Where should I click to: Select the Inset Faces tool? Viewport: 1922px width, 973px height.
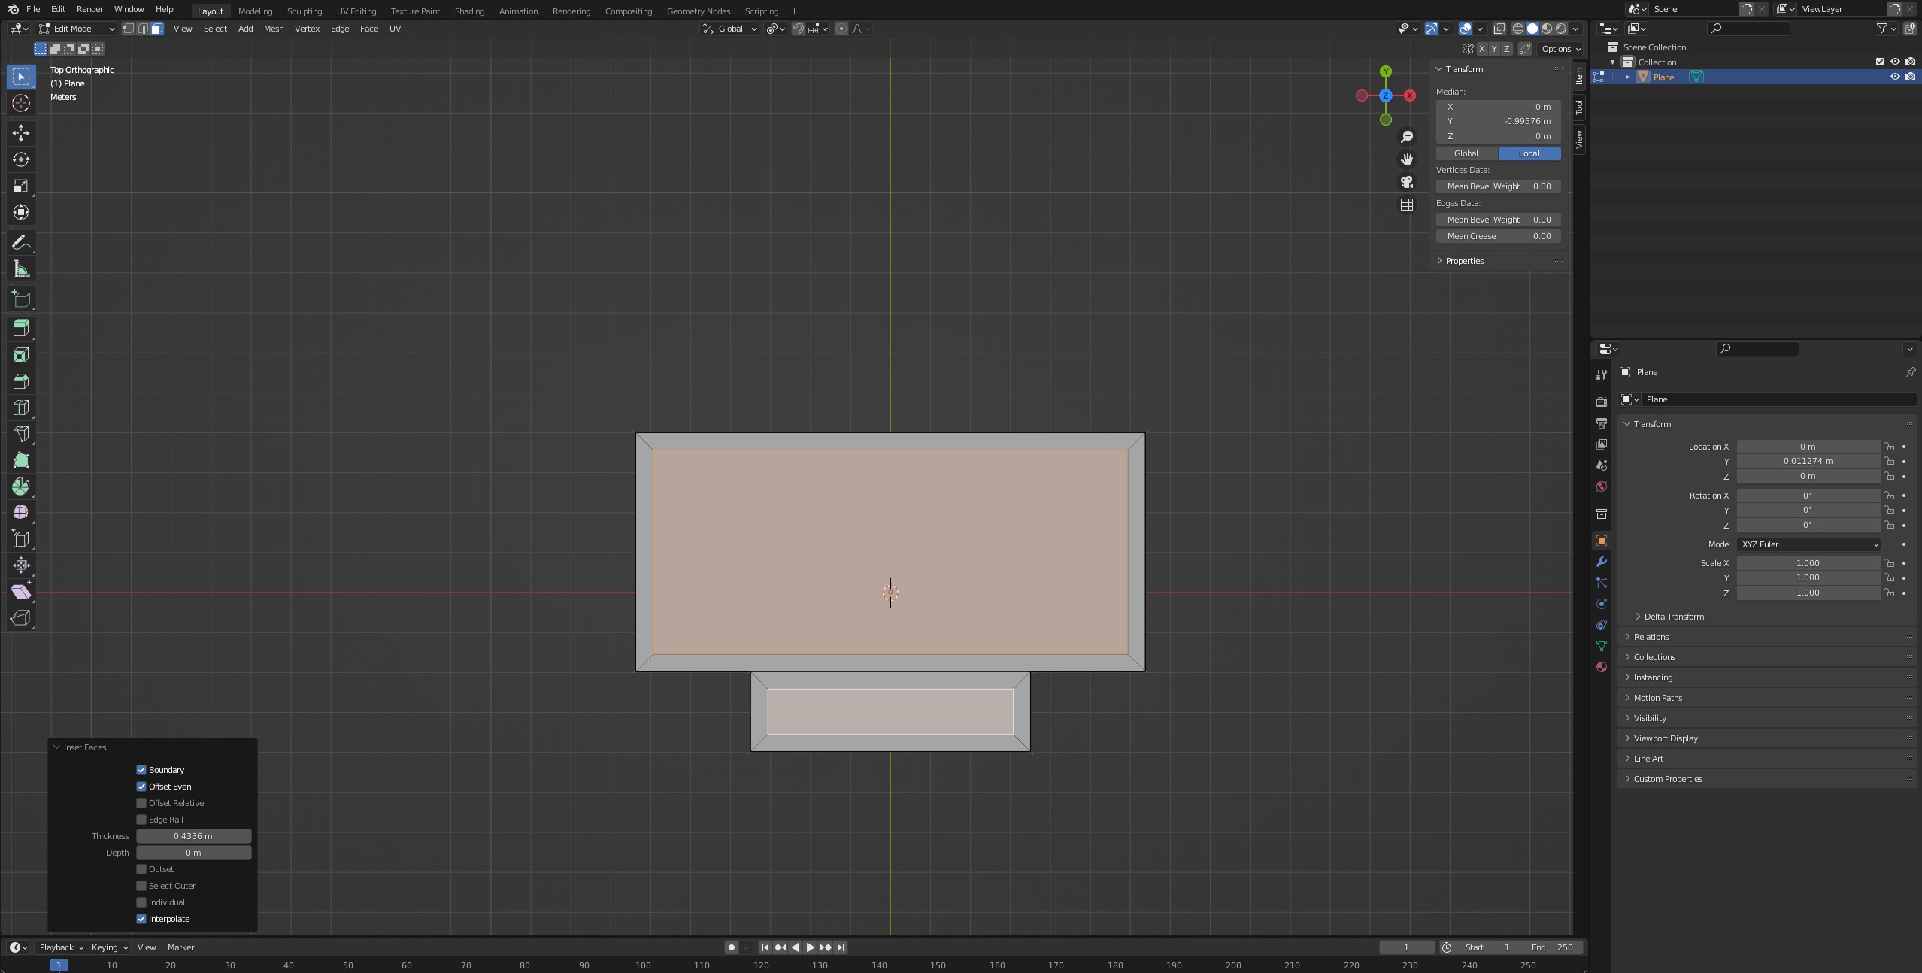pos(21,355)
